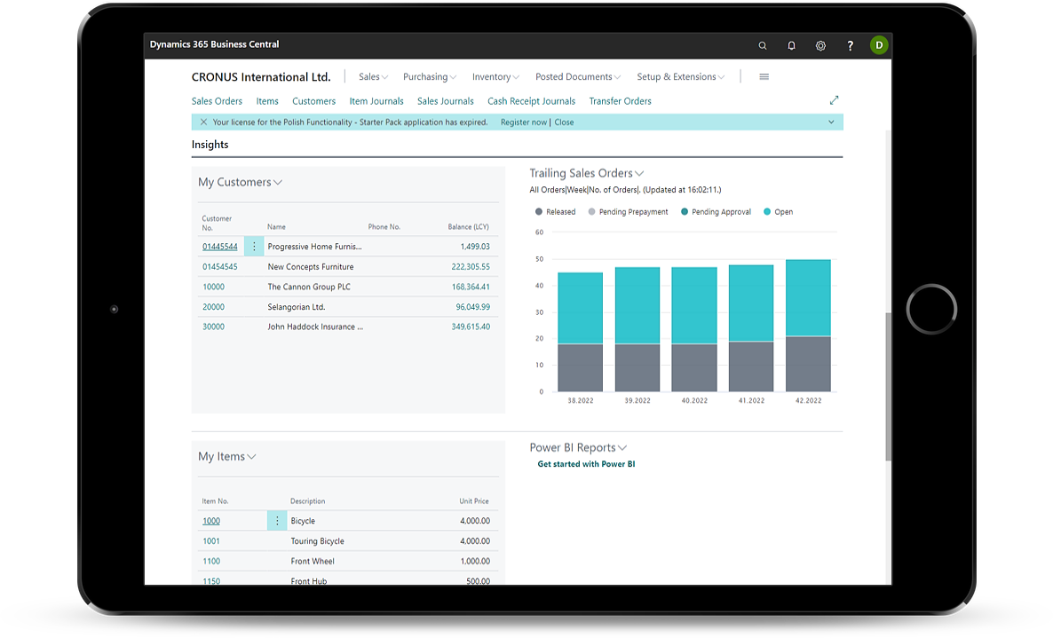Dismiss notification with the X icon

(203, 122)
